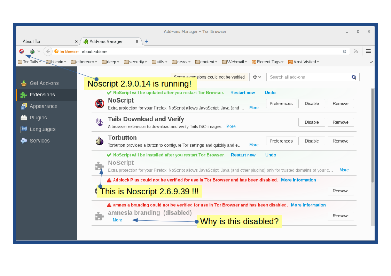The image size is (391, 276).
Task: Close the Add-ons Manager tab
Action: point(137,42)
